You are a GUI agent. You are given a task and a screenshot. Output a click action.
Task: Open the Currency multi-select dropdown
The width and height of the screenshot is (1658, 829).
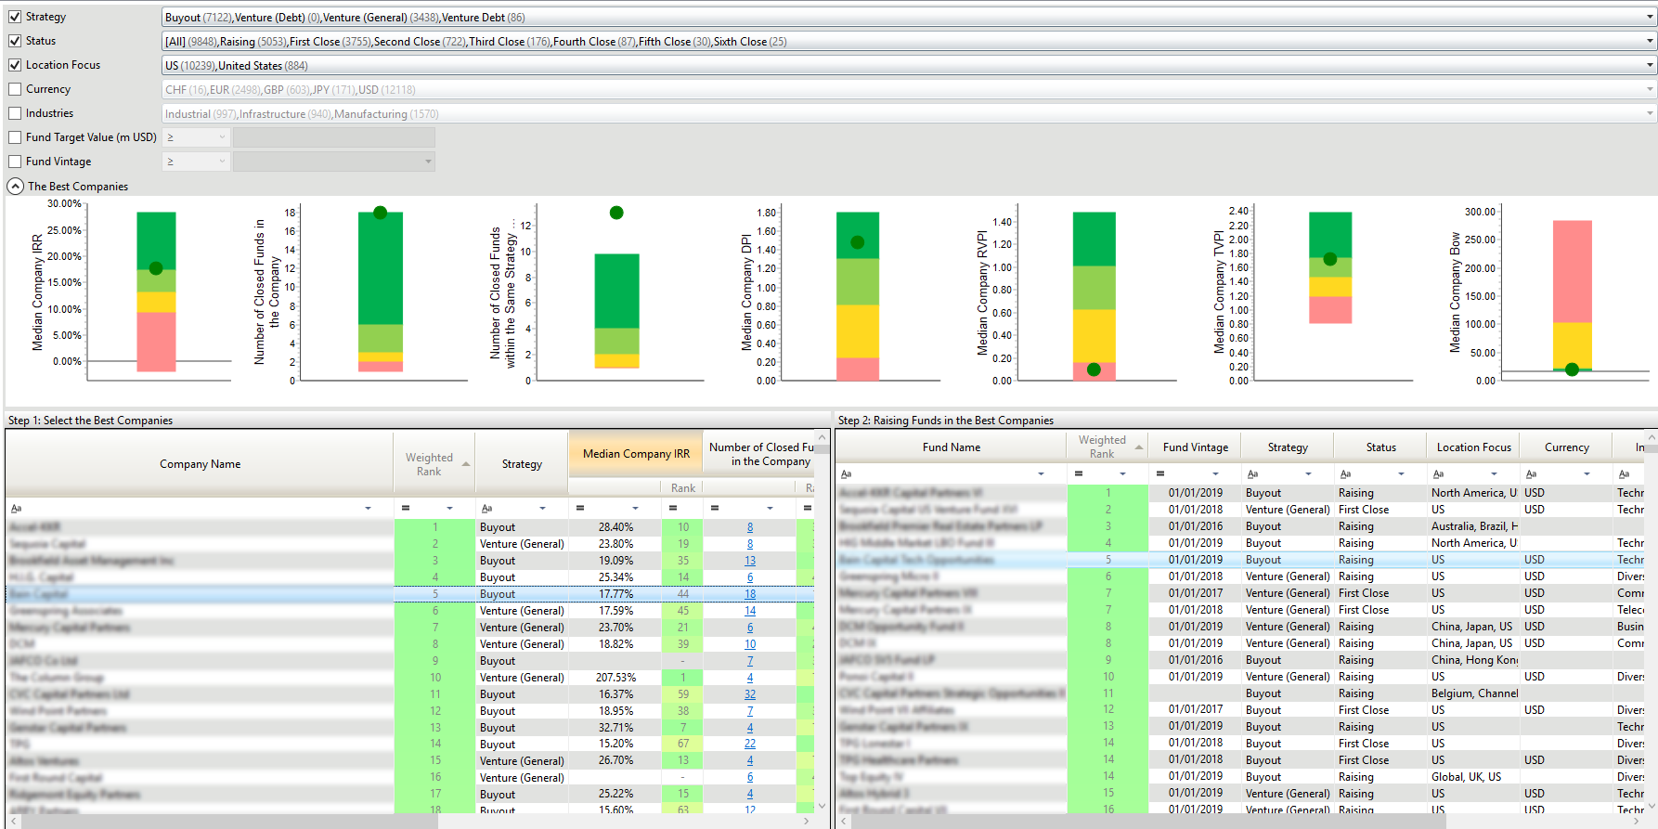click(1650, 90)
